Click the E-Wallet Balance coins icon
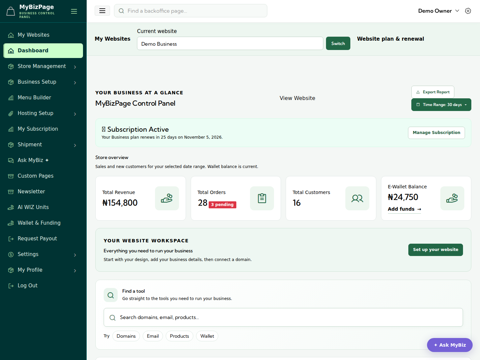The height and width of the screenshot is (360, 480). coord(452,198)
